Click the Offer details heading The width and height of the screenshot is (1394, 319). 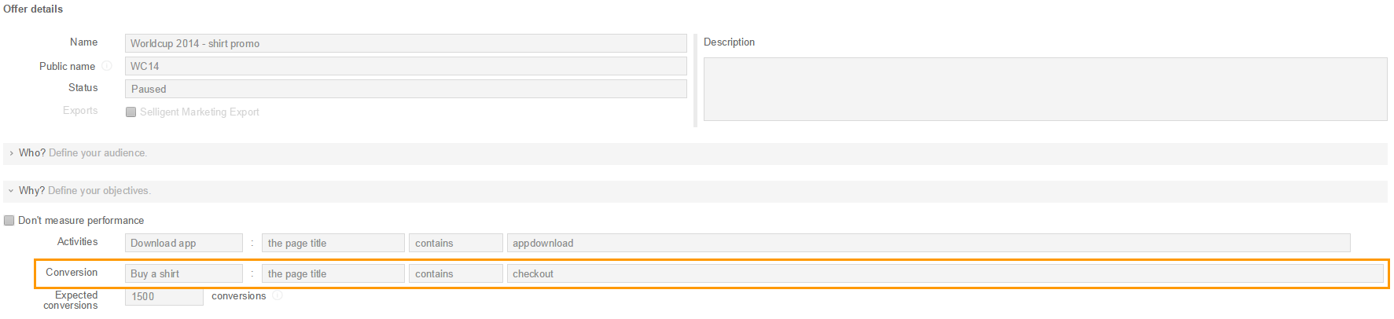[x=33, y=9]
